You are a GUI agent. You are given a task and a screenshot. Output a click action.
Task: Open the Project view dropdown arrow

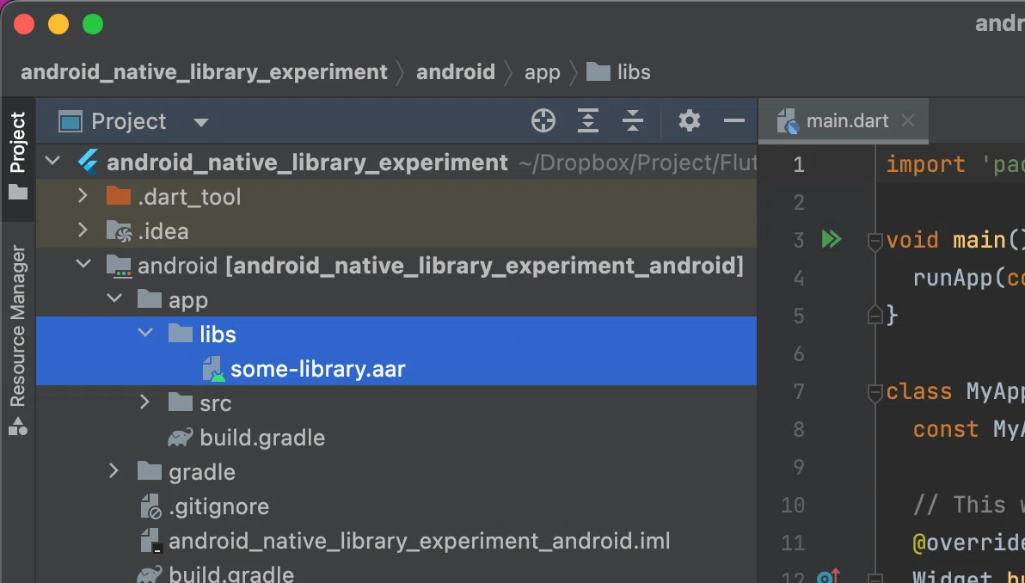201,122
